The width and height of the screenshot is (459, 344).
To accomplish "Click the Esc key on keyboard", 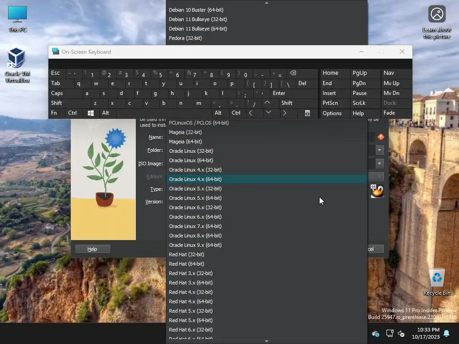I will coord(57,73).
